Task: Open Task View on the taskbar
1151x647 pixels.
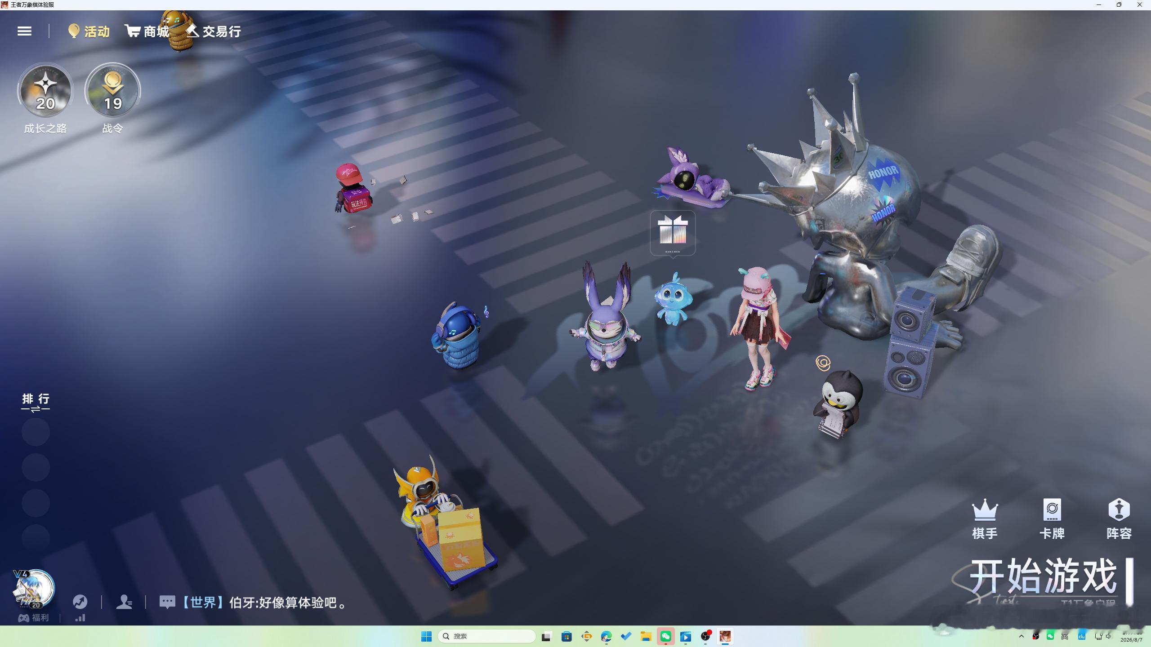Action: click(x=546, y=636)
